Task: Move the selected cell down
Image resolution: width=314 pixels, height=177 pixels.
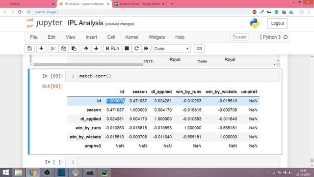Action: click(x=96, y=49)
